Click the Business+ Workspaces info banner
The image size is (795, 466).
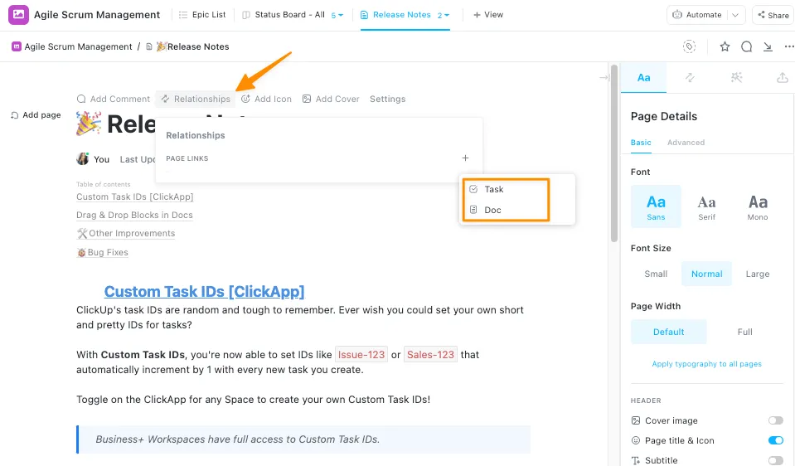coord(303,439)
